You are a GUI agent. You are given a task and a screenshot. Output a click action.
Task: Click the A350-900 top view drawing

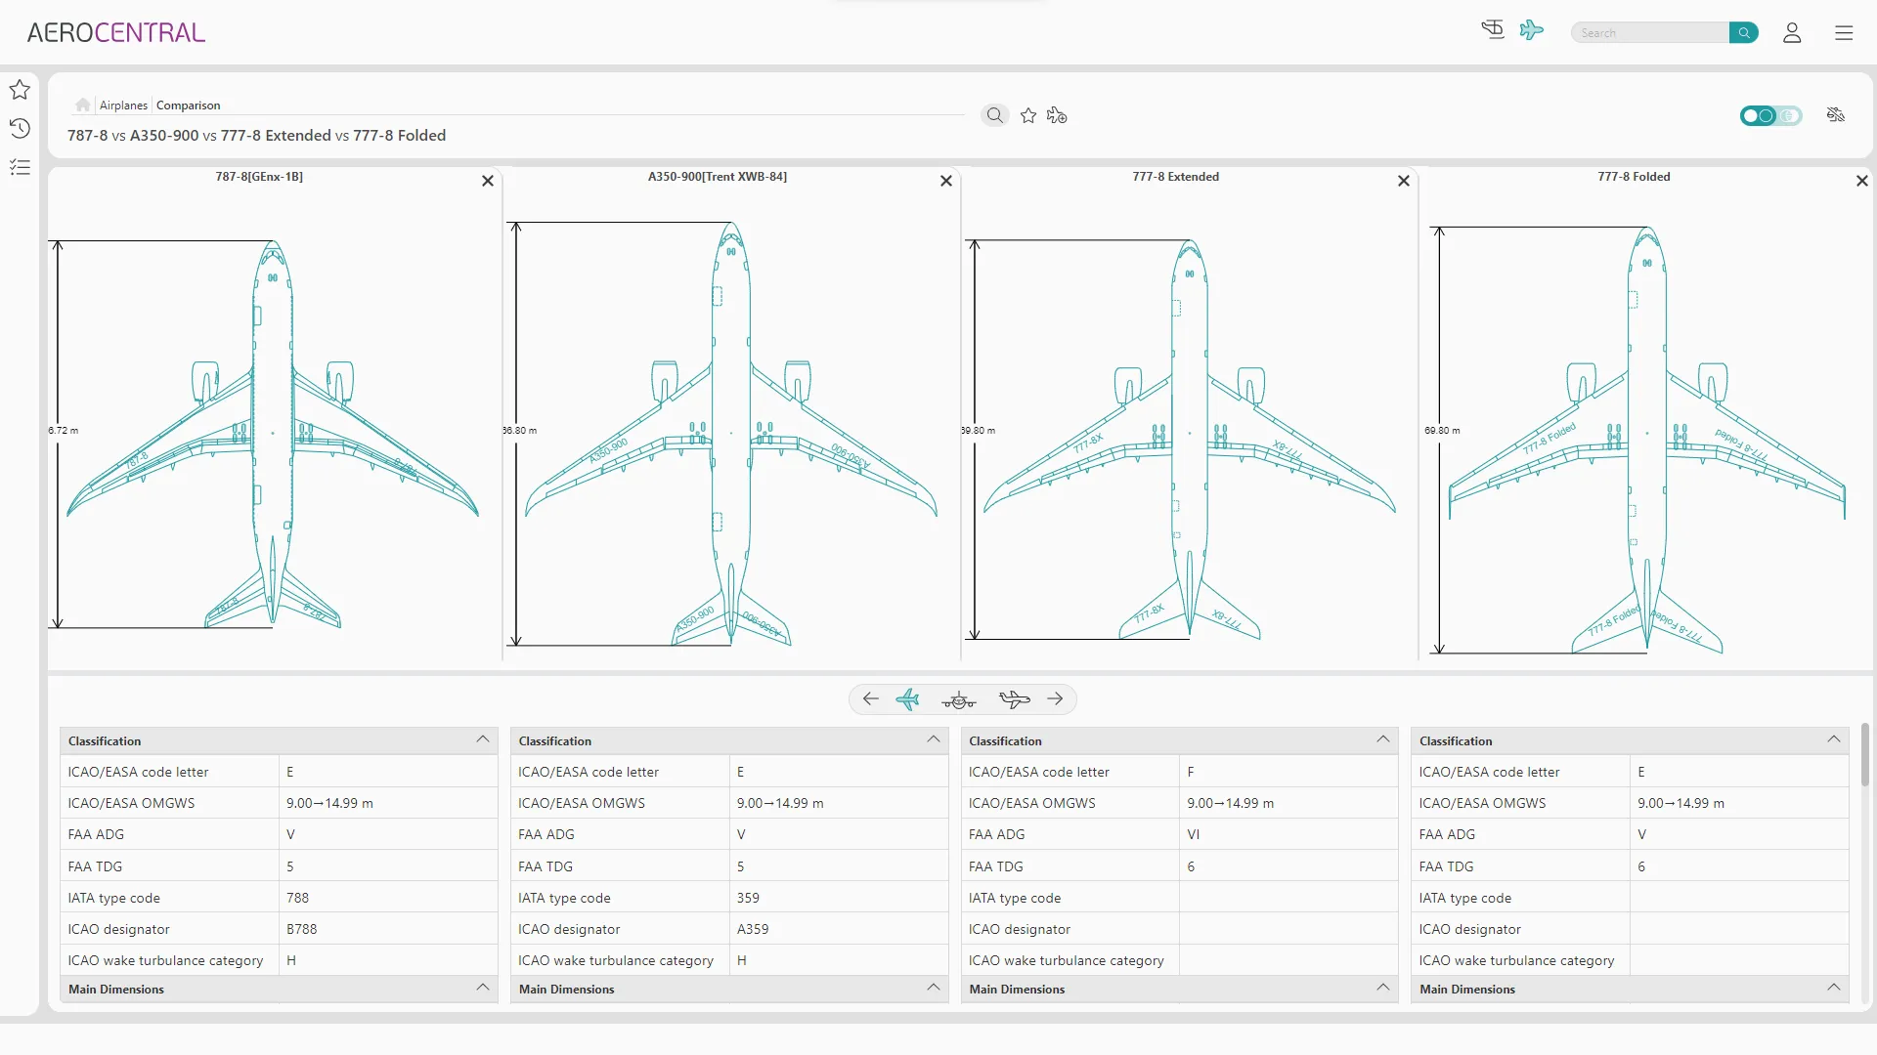pyautogui.click(x=731, y=434)
